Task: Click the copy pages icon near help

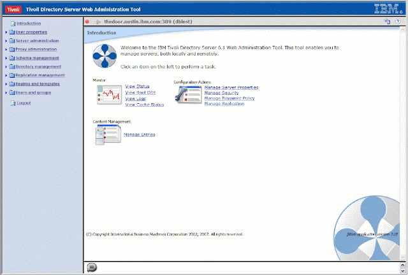Action: click(x=387, y=21)
